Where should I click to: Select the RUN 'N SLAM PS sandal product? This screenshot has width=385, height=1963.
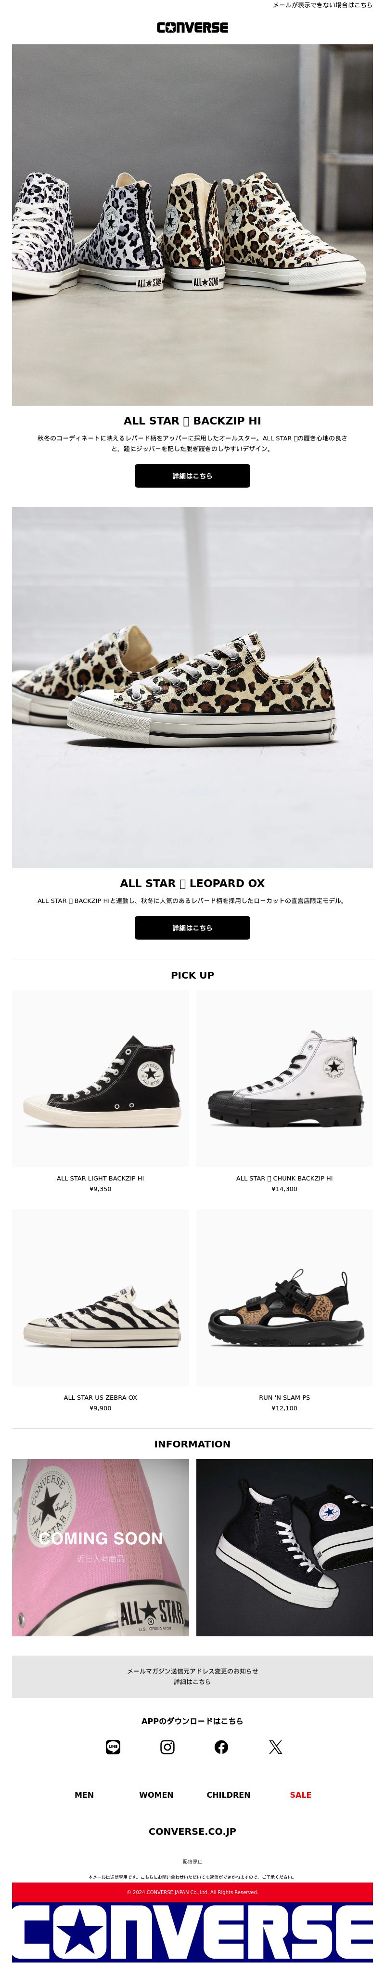pyautogui.click(x=284, y=1298)
